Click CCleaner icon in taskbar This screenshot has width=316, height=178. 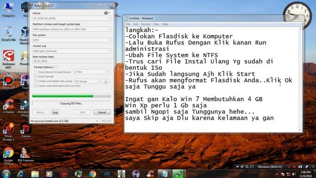pos(150,174)
